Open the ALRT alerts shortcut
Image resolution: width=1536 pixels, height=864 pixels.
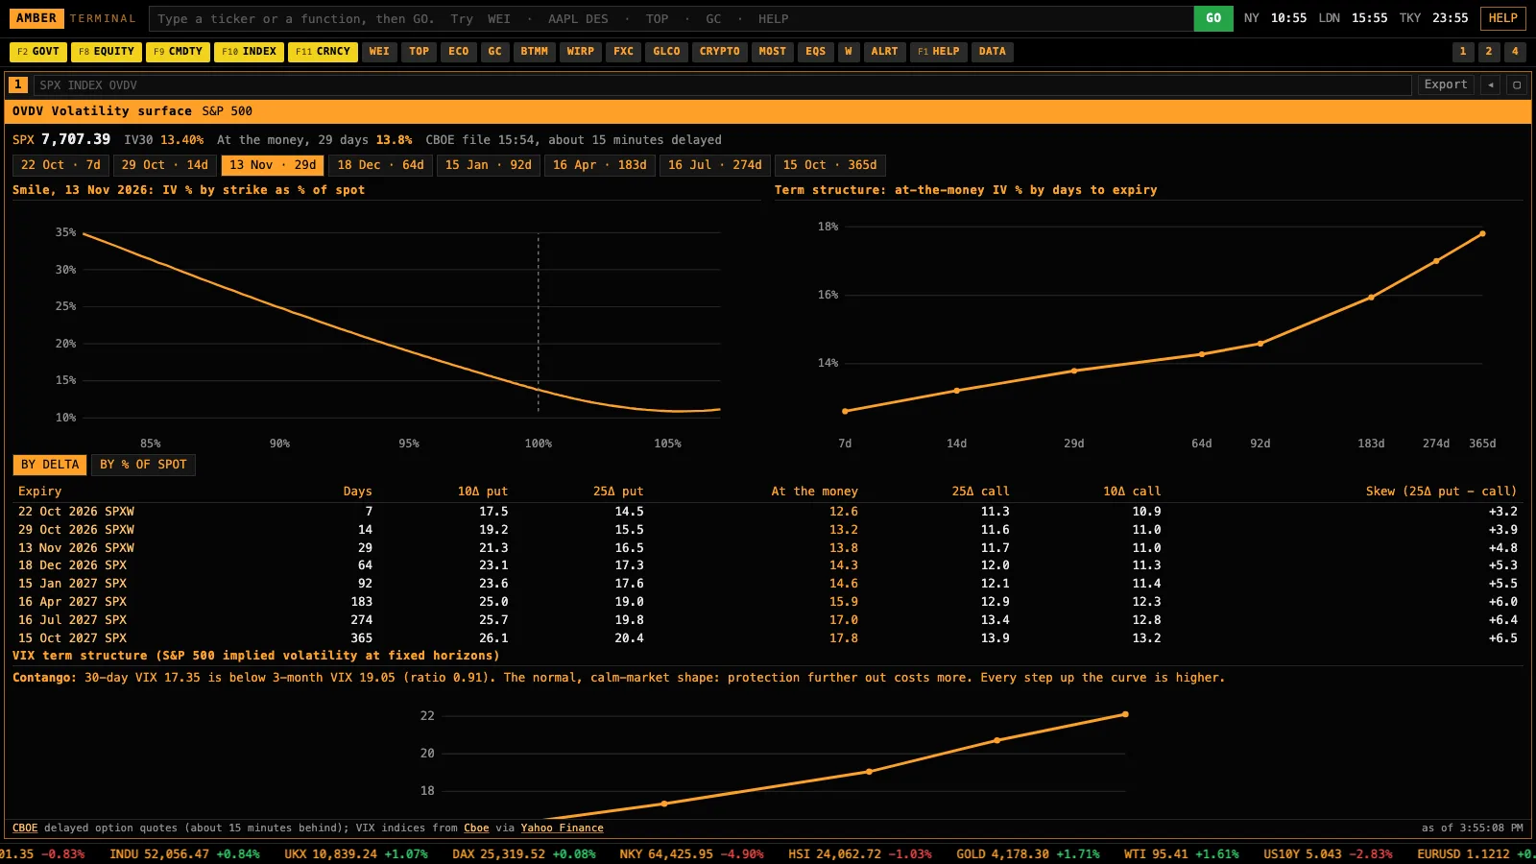[885, 52]
